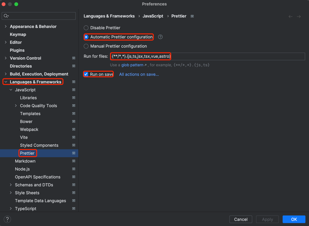Click the Cancel button
The height and width of the screenshot is (226, 309).
point(241,219)
